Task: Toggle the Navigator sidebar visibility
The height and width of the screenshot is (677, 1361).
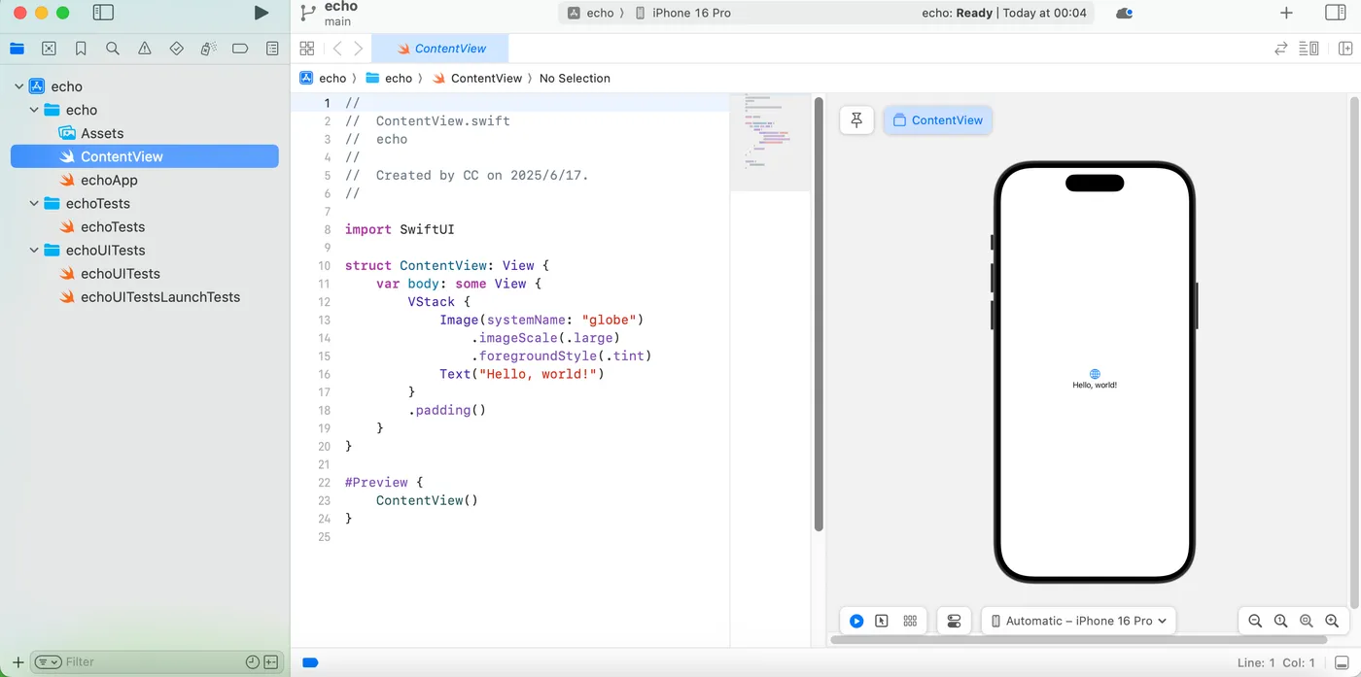Action: point(103,13)
